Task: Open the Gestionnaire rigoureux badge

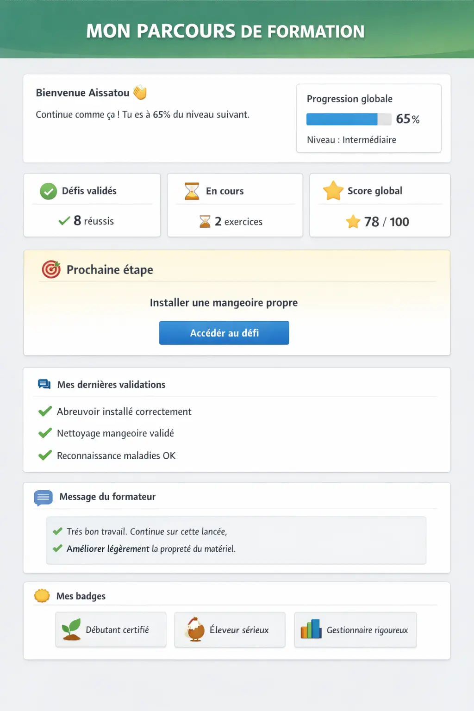Action: point(355,630)
